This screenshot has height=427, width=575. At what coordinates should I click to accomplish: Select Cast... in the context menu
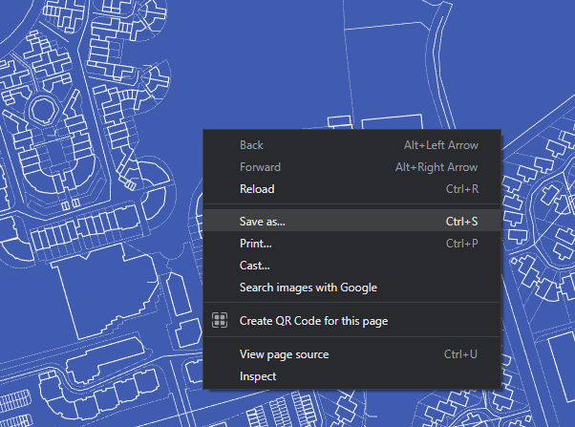(x=352, y=266)
